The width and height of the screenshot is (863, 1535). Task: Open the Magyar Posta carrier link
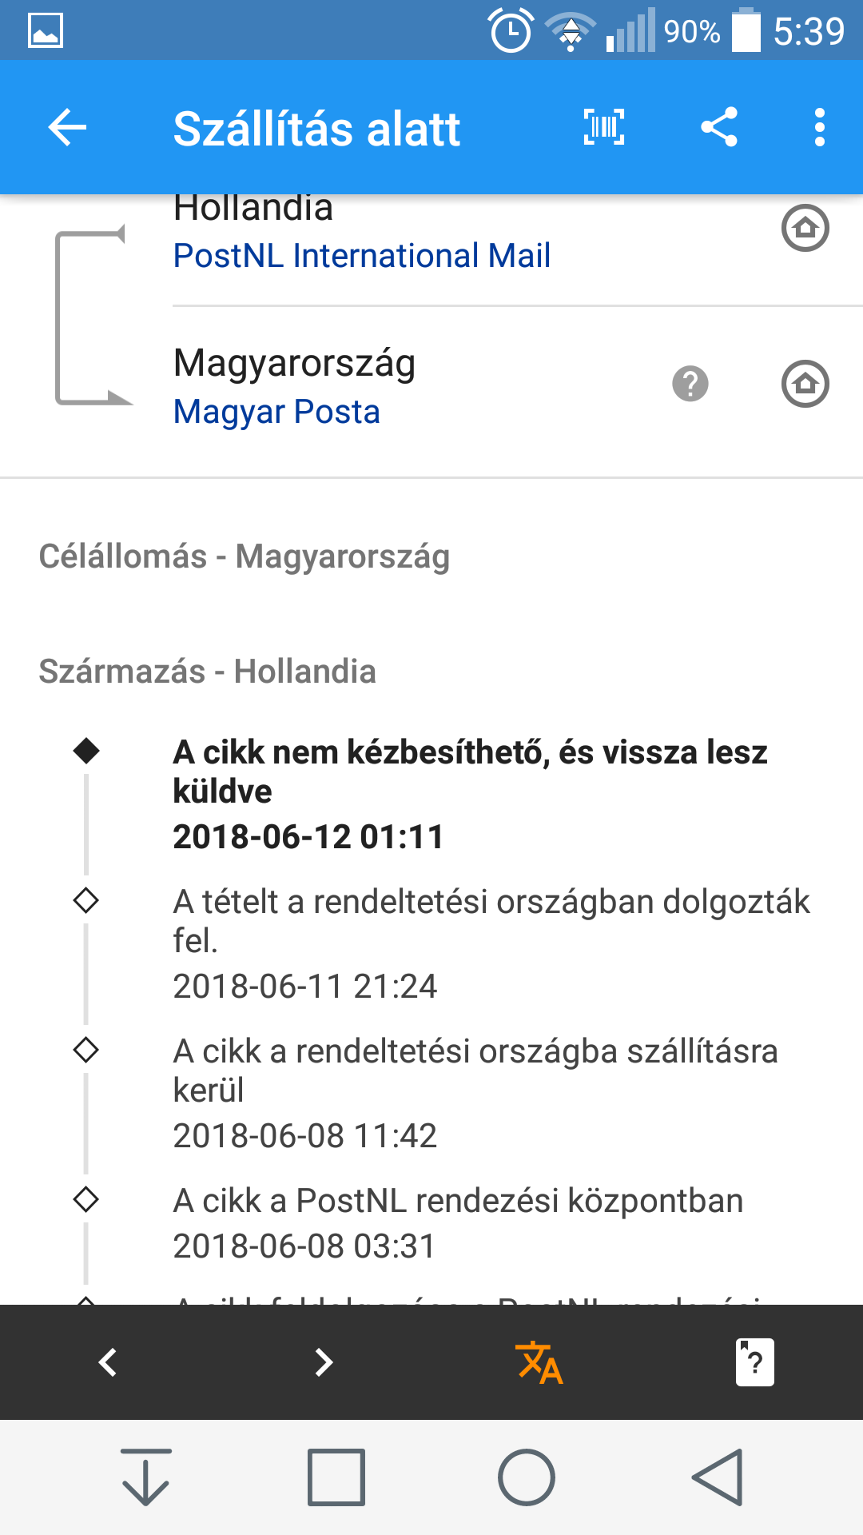click(276, 412)
